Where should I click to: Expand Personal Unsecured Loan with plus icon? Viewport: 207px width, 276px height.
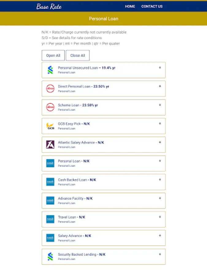[x=160, y=67]
